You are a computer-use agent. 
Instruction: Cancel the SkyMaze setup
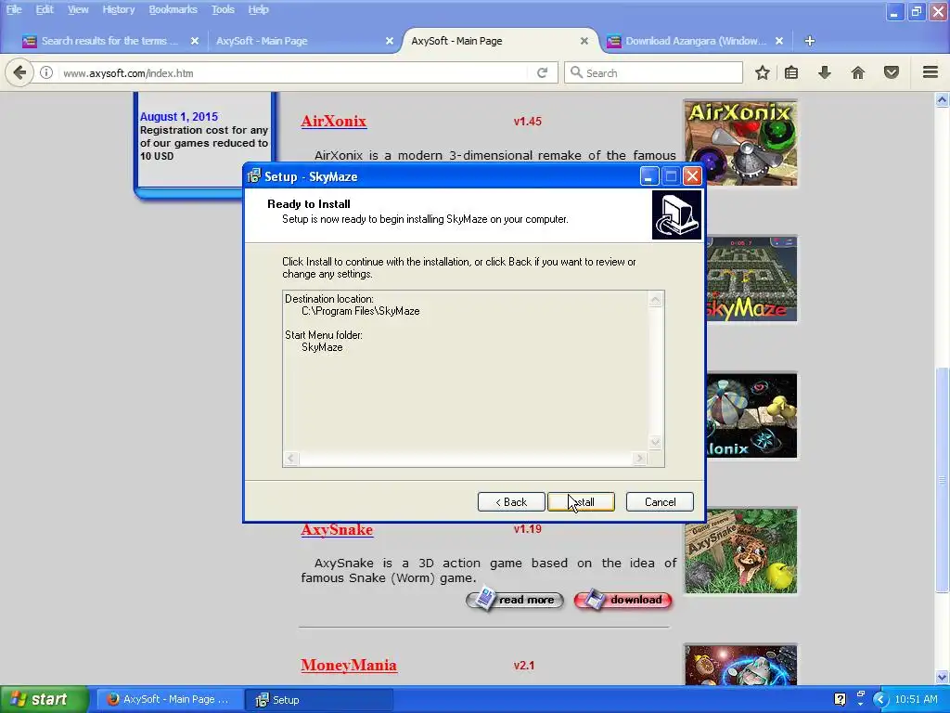click(x=660, y=502)
